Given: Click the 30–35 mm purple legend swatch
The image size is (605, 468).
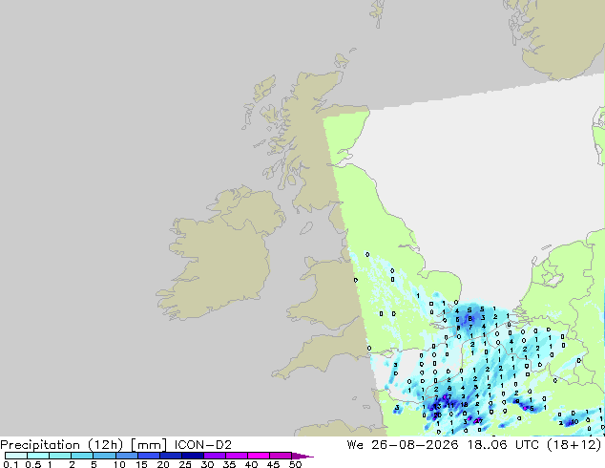Looking at the screenshot, I should [x=214, y=456].
